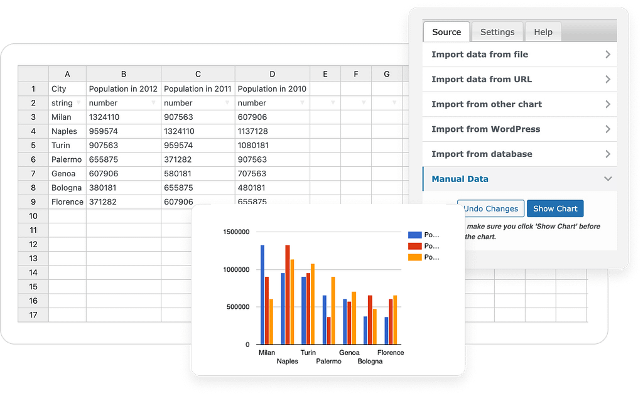Screen dimensions: 643x396
Task: Select row 10 header
Action: [33, 216]
